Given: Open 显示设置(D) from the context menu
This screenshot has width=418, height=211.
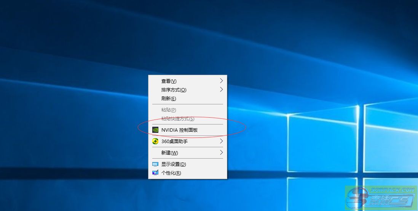Looking at the screenshot, I should click(174, 164).
